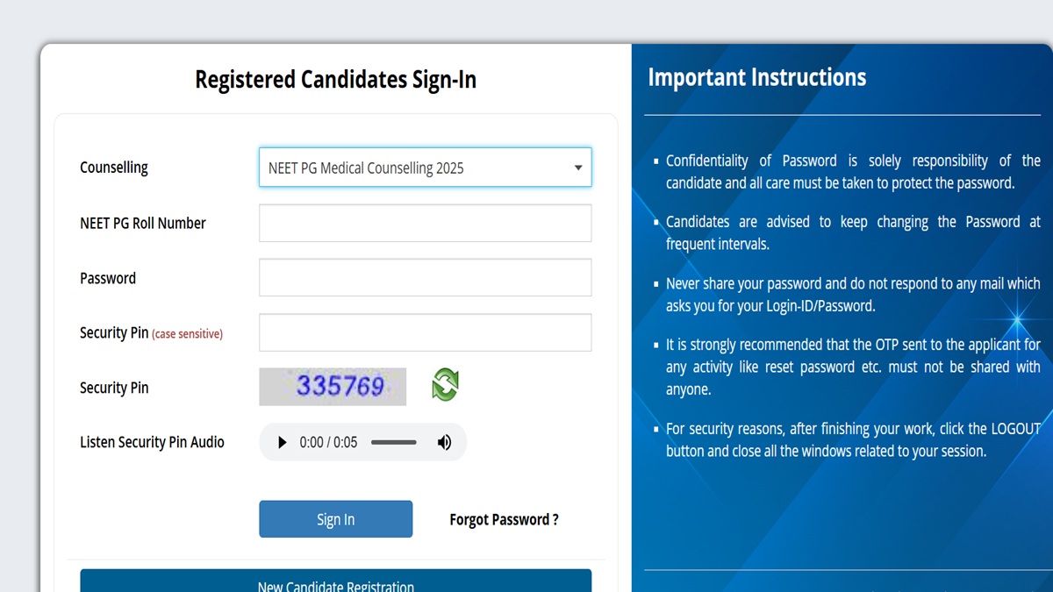Image resolution: width=1053 pixels, height=592 pixels.
Task: Refresh the security pin captcha
Action: tap(445, 385)
